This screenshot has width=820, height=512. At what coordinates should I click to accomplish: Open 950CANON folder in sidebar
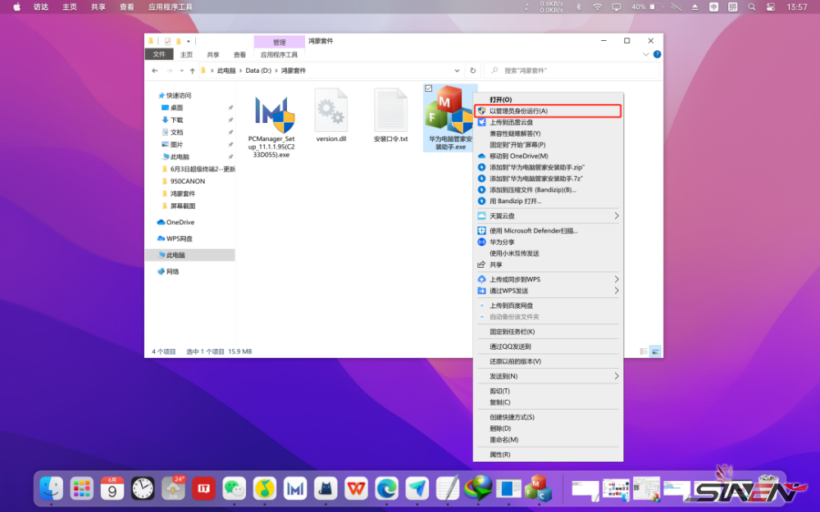(x=187, y=181)
